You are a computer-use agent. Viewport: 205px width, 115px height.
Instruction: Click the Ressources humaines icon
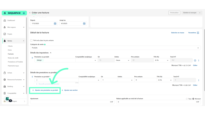coord(5,80)
